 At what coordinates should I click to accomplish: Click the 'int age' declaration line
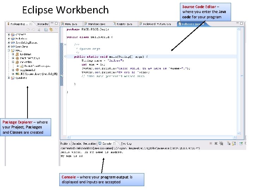(x=93, y=65)
